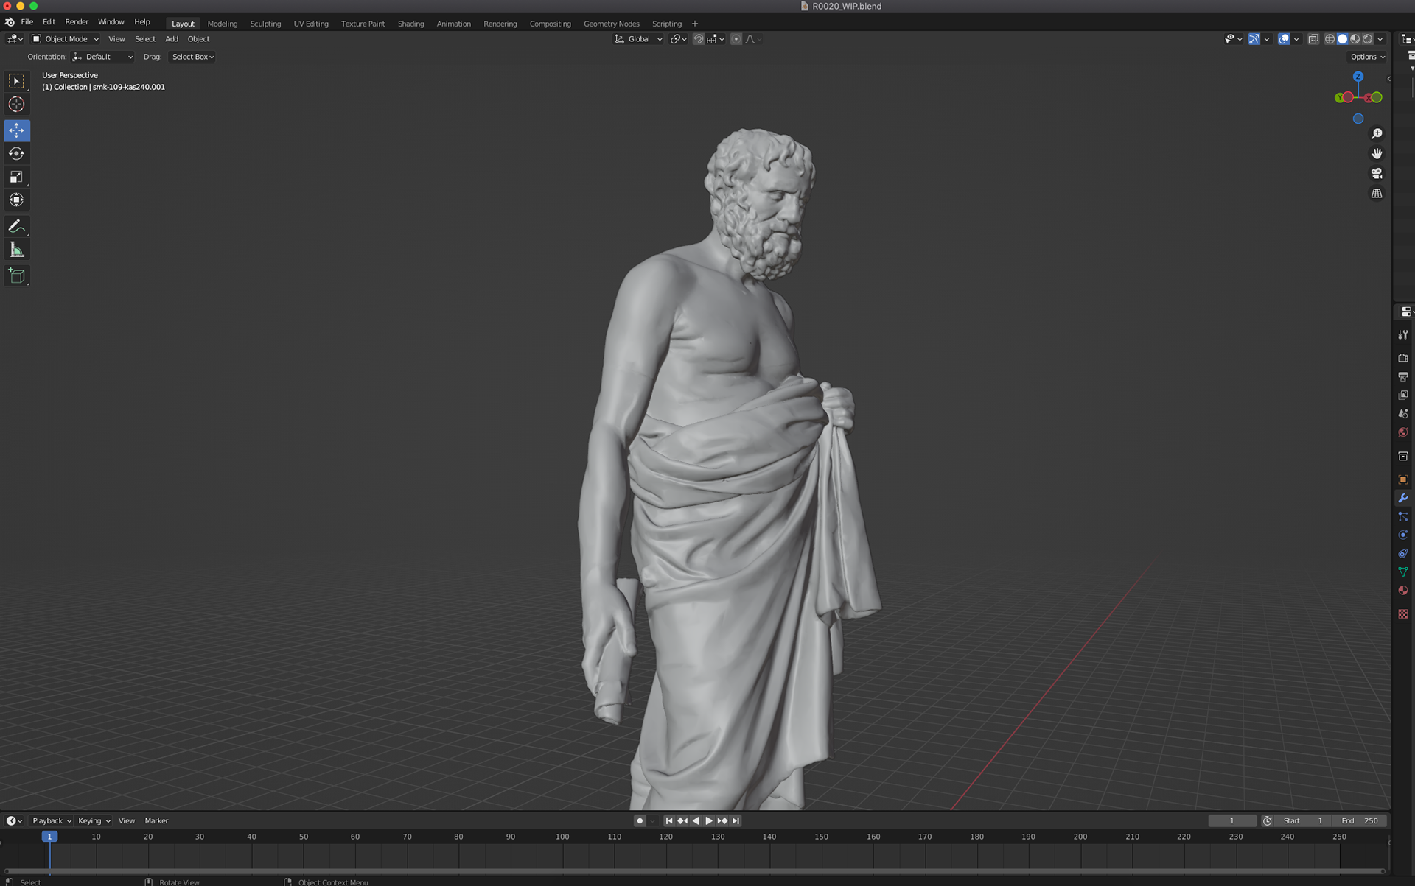Jump to timeline start frame button

pyautogui.click(x=668, y=820)
